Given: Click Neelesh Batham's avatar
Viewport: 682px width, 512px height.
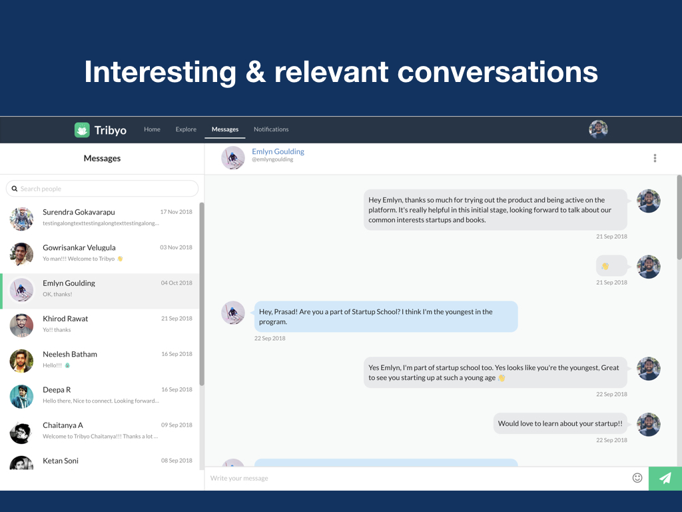Looking at the screenshot, I should coord(21,361).
